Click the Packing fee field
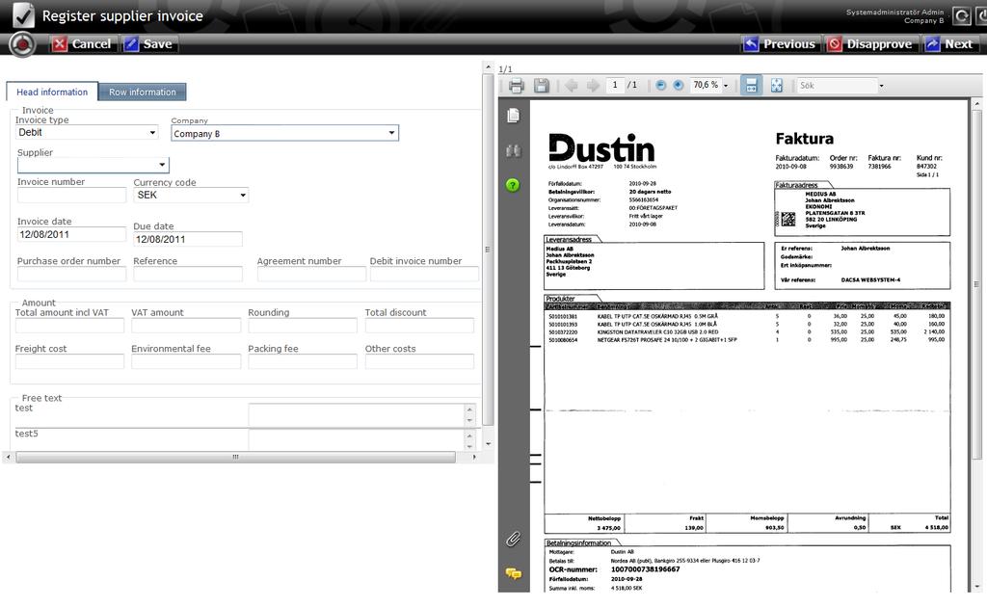 (x=303, y=361)
